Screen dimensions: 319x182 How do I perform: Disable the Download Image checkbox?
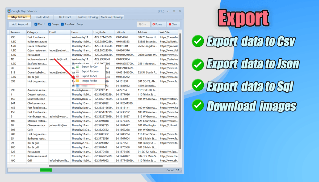(x=62, y=24)
